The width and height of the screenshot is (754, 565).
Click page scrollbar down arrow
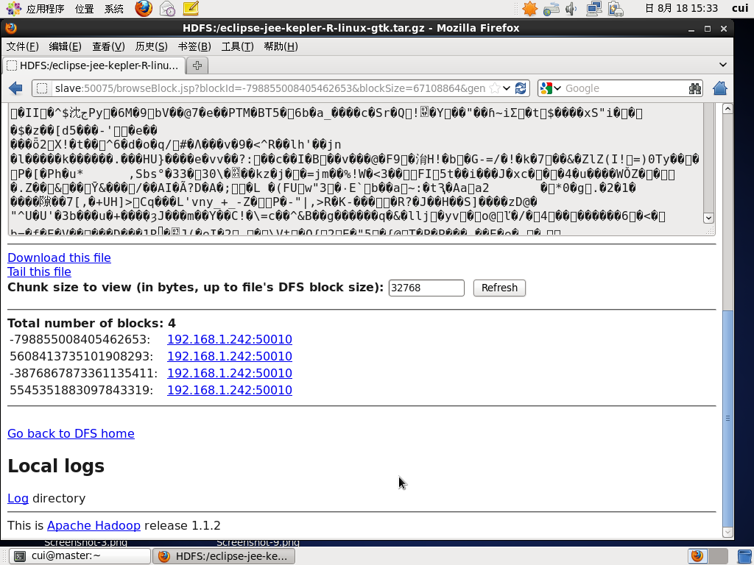pyautogui.click(x=727, y=532)
